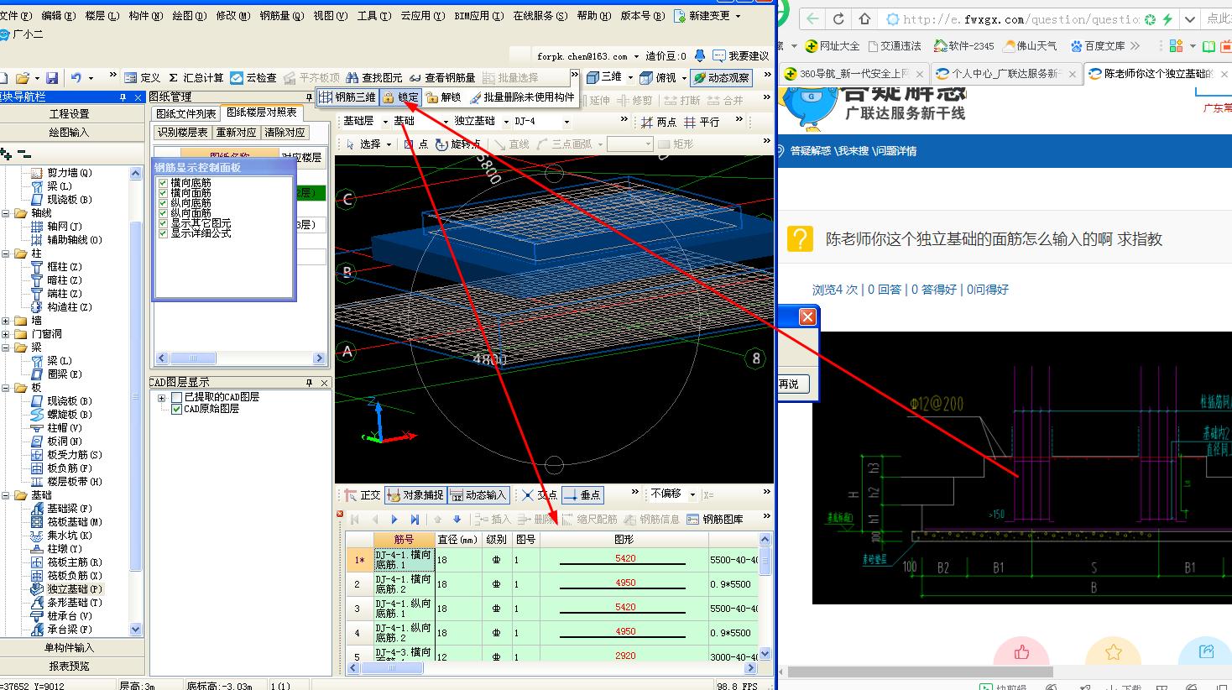This screenshot has width=1232, height=690.
Task: Open 俯视 view direction dropdown arrow
Action: (x=683, y=78)
